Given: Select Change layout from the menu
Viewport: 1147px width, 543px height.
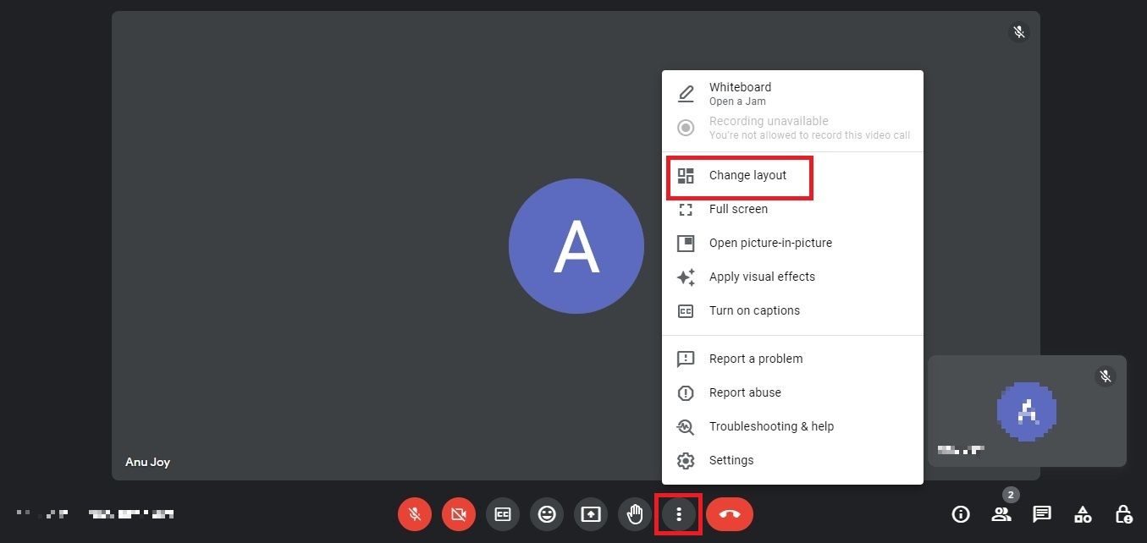Looking at the screenshot, I should (747, 175).
